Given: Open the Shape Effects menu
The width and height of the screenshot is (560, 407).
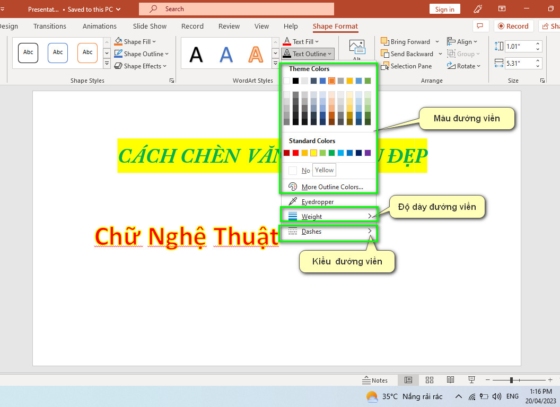Looking at the screenshot, I should pos(140,66).
